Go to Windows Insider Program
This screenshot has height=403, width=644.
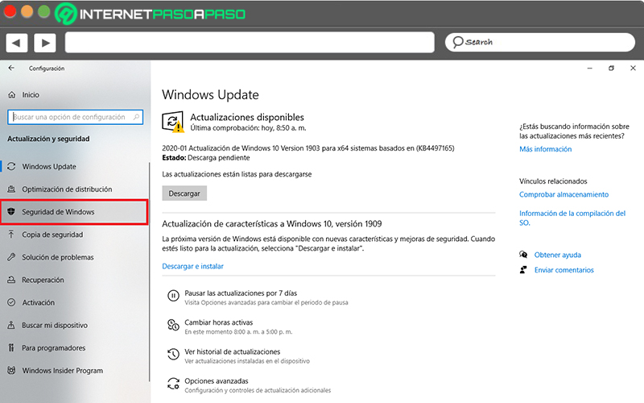(x=62, y=371)
